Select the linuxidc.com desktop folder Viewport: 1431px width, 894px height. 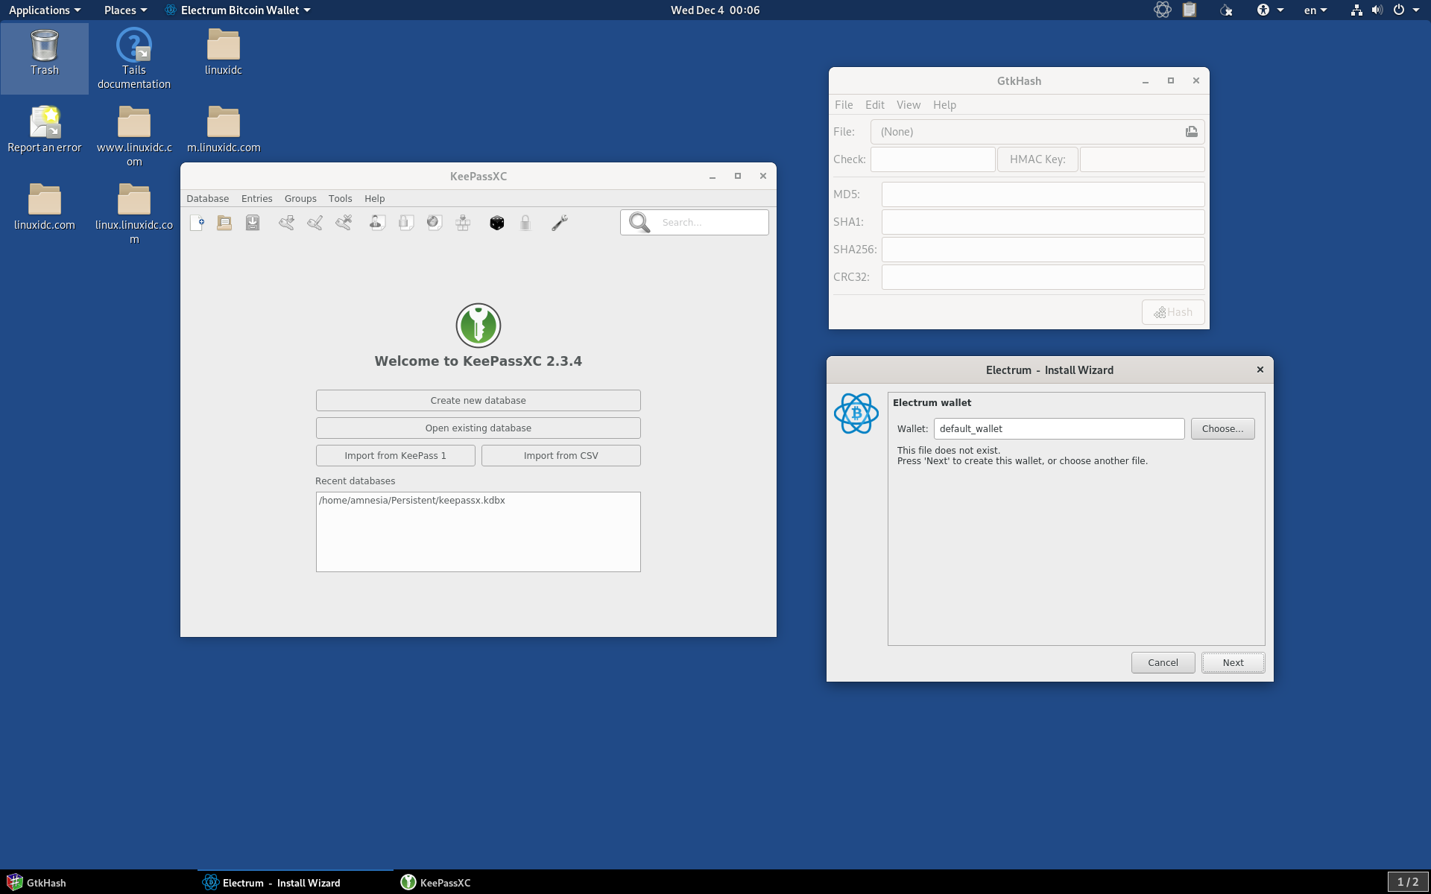pos(45,207)
